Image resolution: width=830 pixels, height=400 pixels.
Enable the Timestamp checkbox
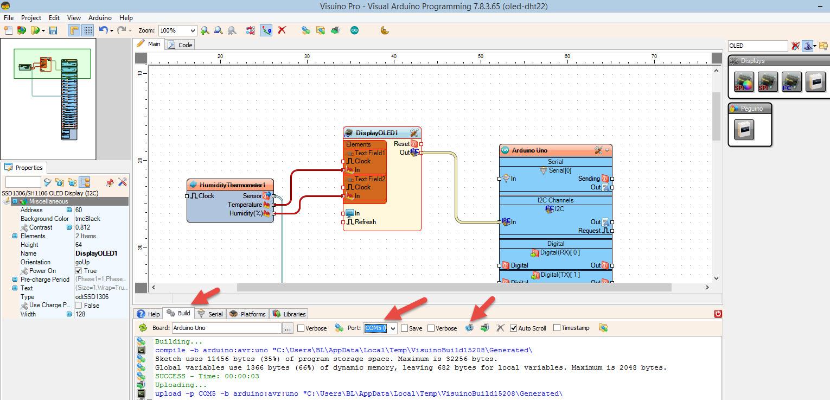[x=557, y=328]
